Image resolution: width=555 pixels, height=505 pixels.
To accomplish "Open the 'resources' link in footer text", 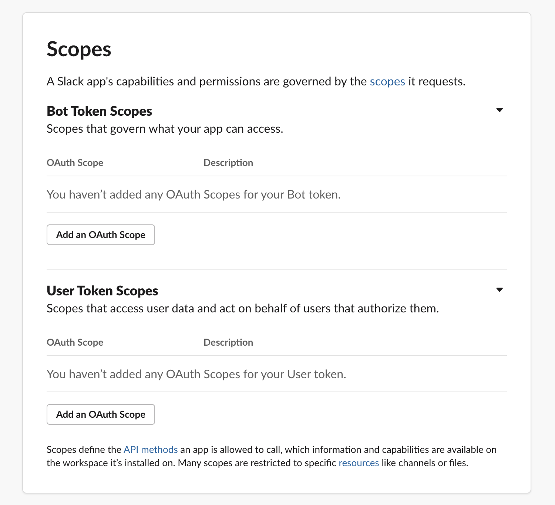I will click(x=359, y=463).
